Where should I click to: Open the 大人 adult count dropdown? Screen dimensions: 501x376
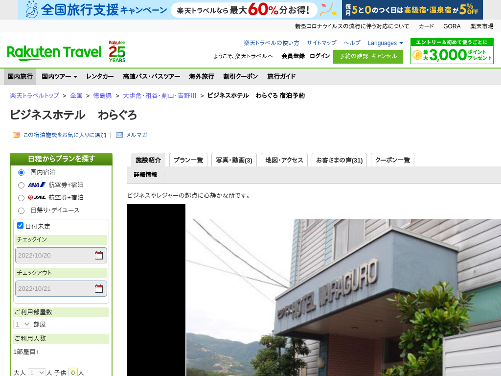click(x=36, y=373)
